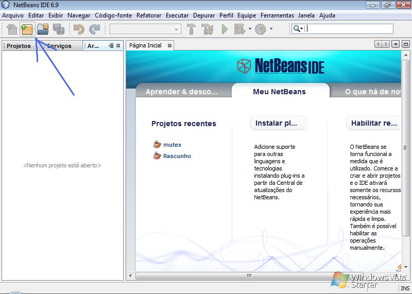Open the Editar menu
Image resolution: width=412 pixels, height=294 pixels.
point(36,15)
